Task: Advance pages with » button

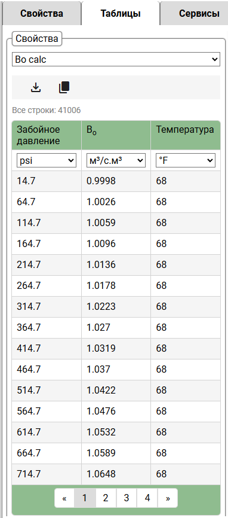Action: pyautogui.click(x=168, y=498)
